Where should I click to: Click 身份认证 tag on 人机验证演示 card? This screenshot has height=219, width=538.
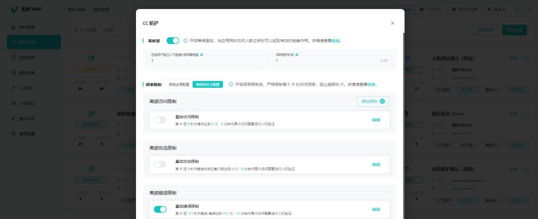492,90
